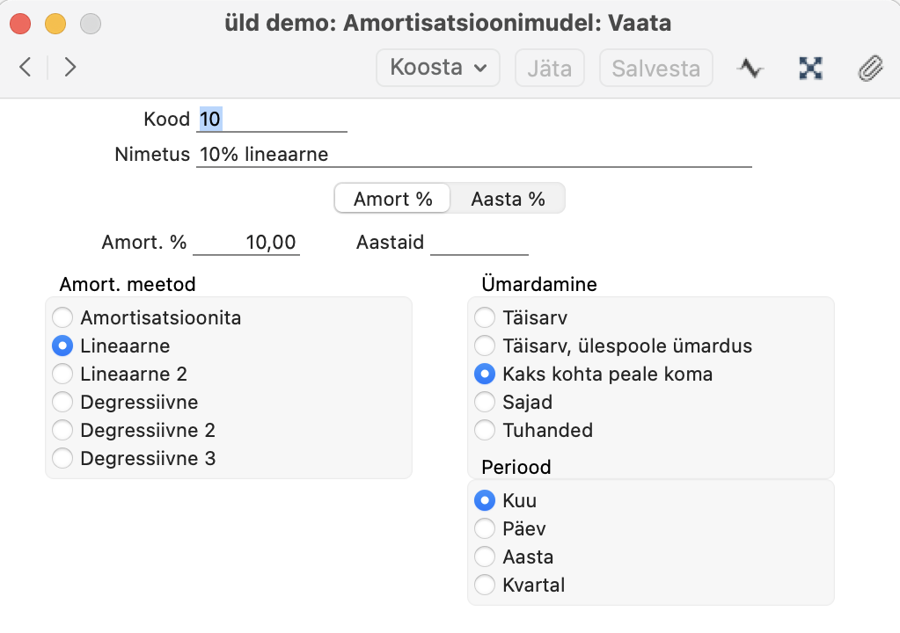Switch to the Aasta % tab

(x=508, y=199)
